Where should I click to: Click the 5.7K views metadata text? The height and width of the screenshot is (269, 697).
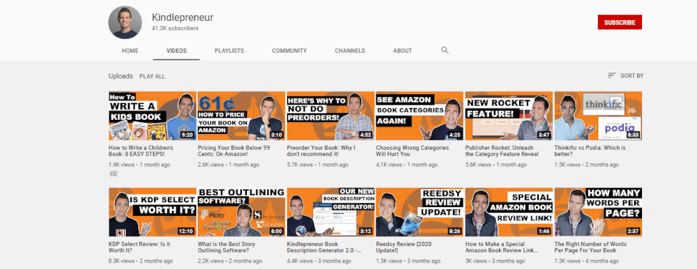(300, 164)
